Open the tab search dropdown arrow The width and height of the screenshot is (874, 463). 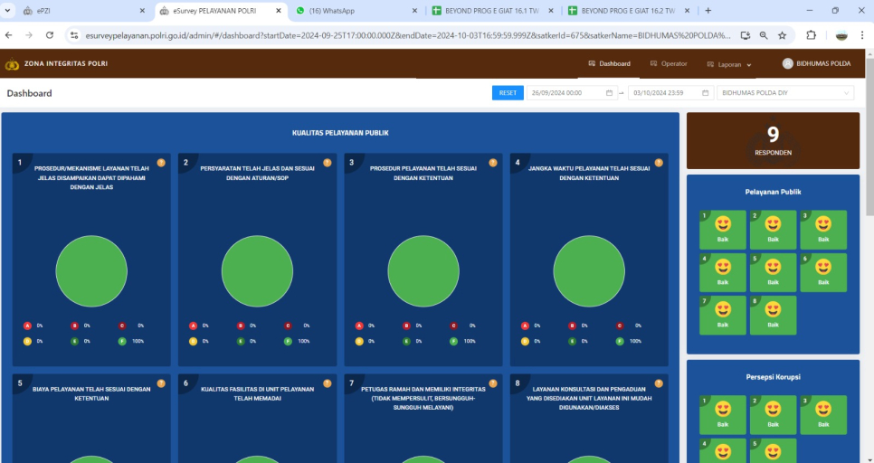[x=7, y=11]
